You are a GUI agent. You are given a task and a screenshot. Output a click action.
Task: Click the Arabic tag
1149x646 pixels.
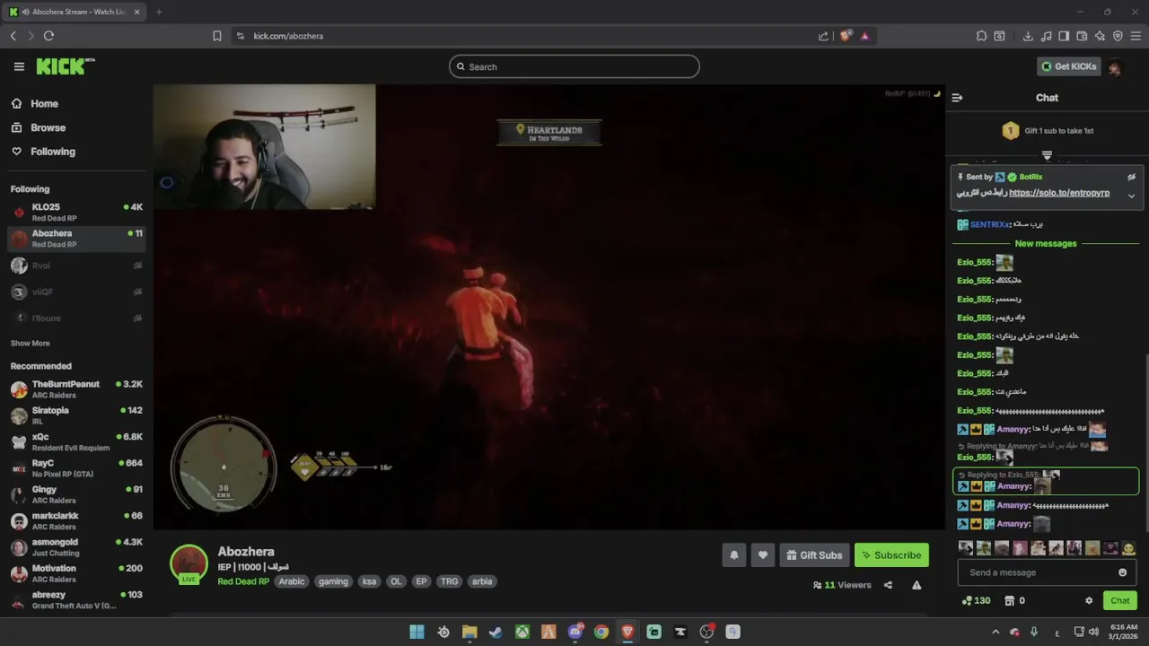[x=292, y=581]
